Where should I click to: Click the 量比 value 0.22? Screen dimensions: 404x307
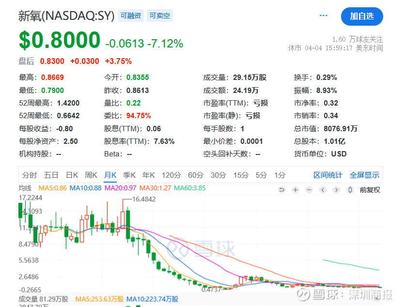coord(134,103)
